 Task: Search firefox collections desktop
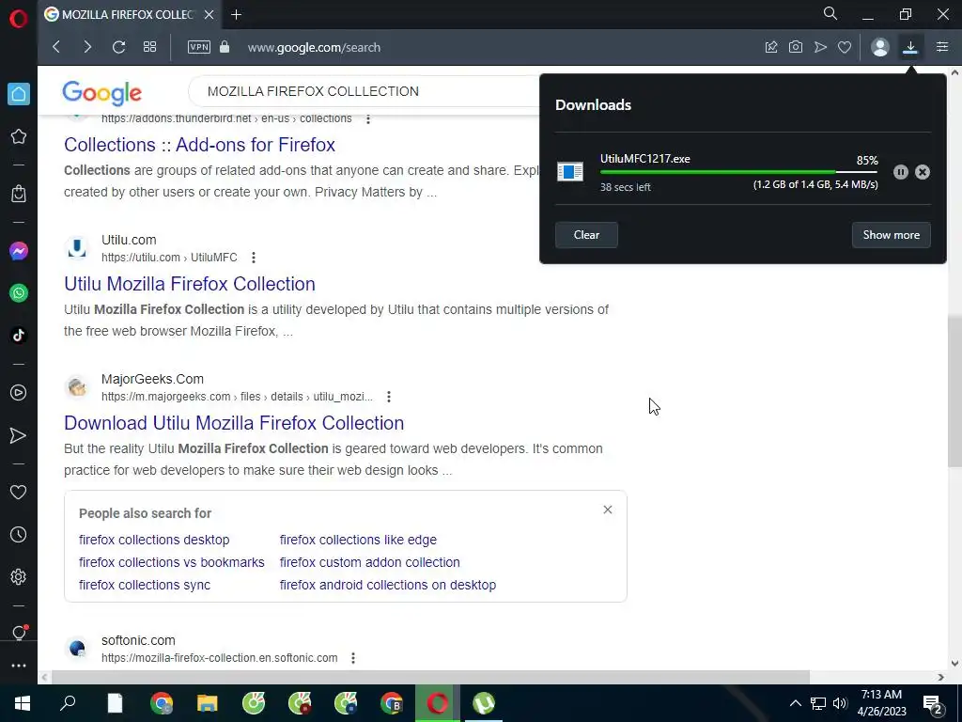pyautogui.click(x=154, y=540)
